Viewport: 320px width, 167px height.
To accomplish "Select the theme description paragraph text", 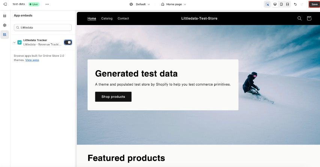I will [x=163, y=84].
